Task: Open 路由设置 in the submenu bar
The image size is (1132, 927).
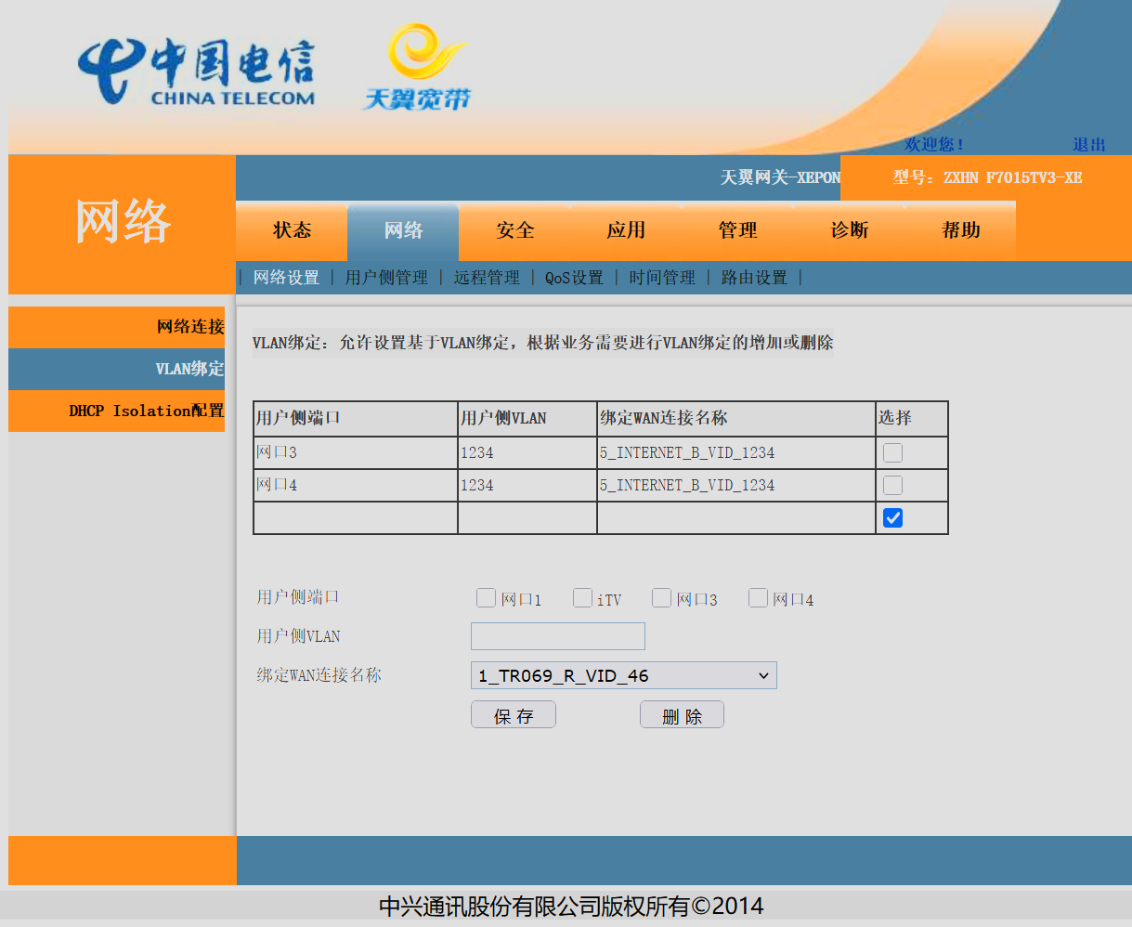Action: coord(754,278)
